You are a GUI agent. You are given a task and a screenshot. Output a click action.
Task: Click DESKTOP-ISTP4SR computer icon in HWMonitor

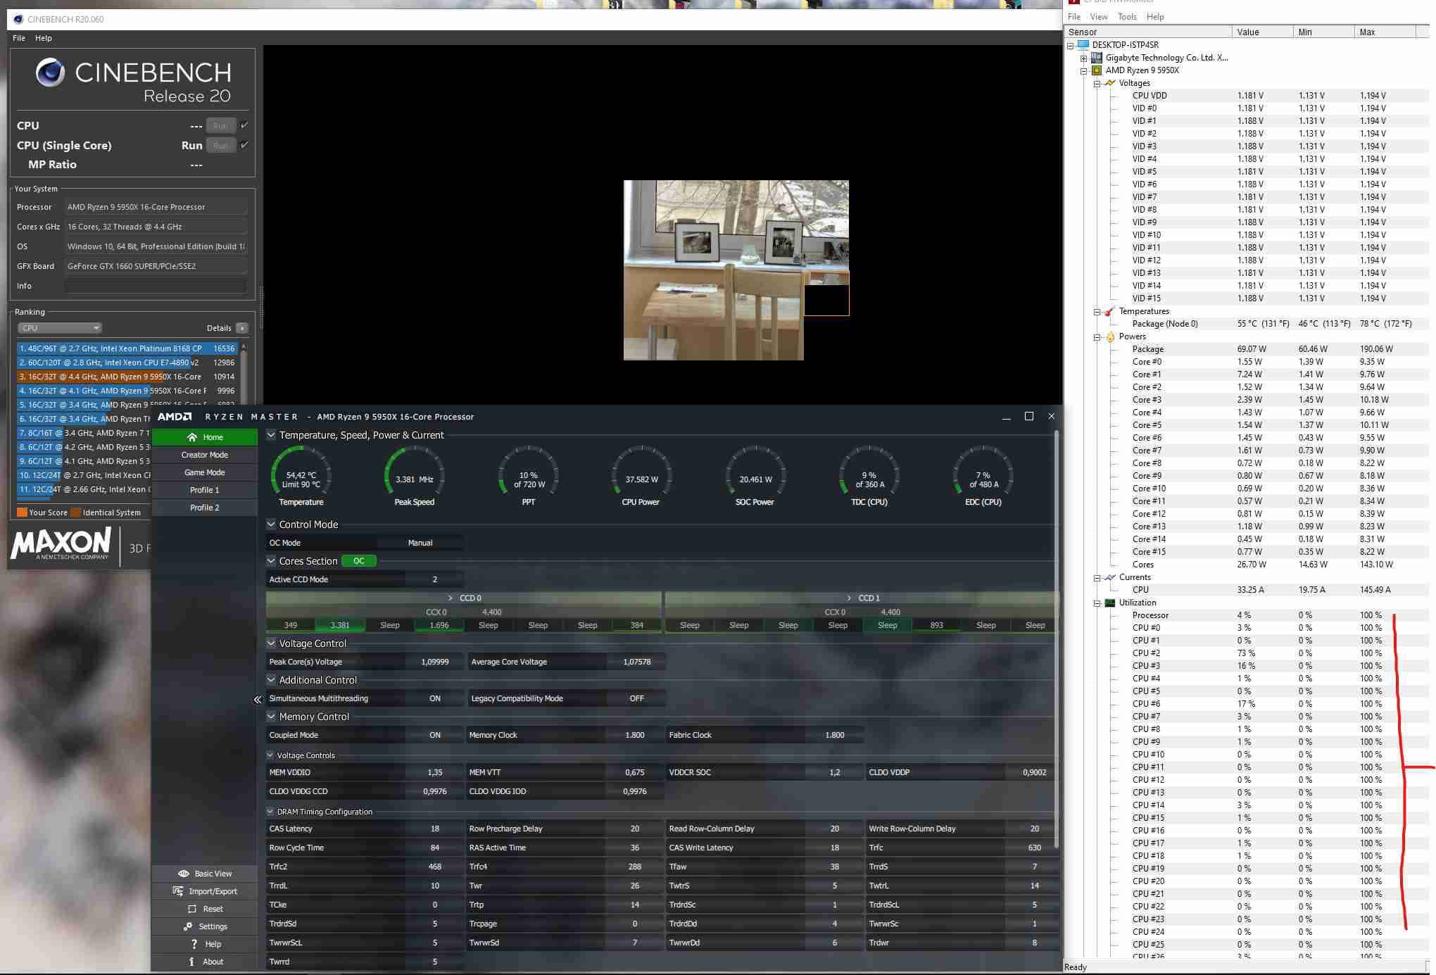coord(1084,44)
